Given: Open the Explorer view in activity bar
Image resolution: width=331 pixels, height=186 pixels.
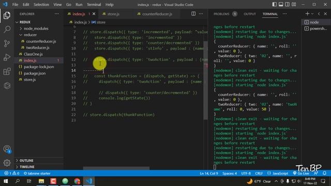Looking at the screenshot, I should click(x=7, y=16).
